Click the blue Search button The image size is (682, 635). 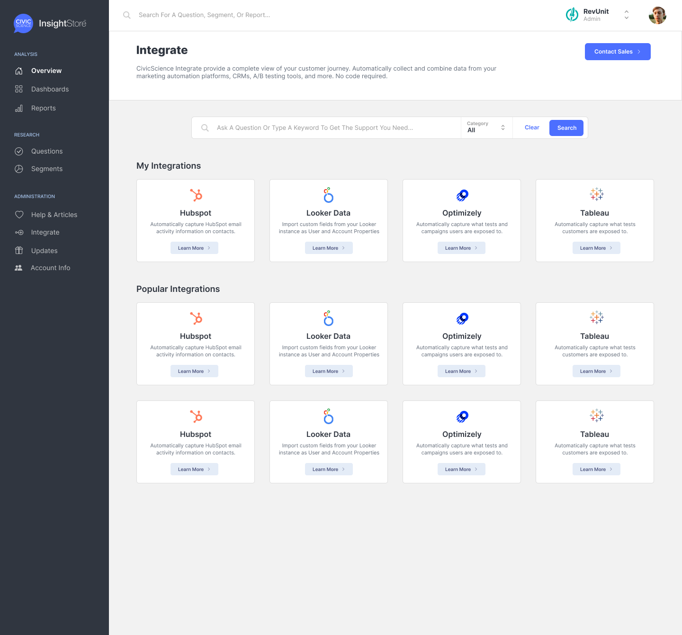pyautogui.click(x=566, y=128)
